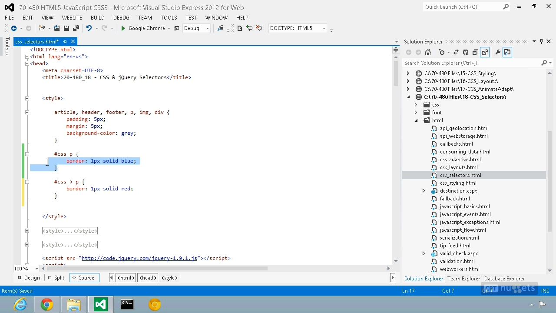The width and height of the screenshot is (556, 313).
Task: Switch to the Team Explorer tab
Action: (x=463, y=279)
